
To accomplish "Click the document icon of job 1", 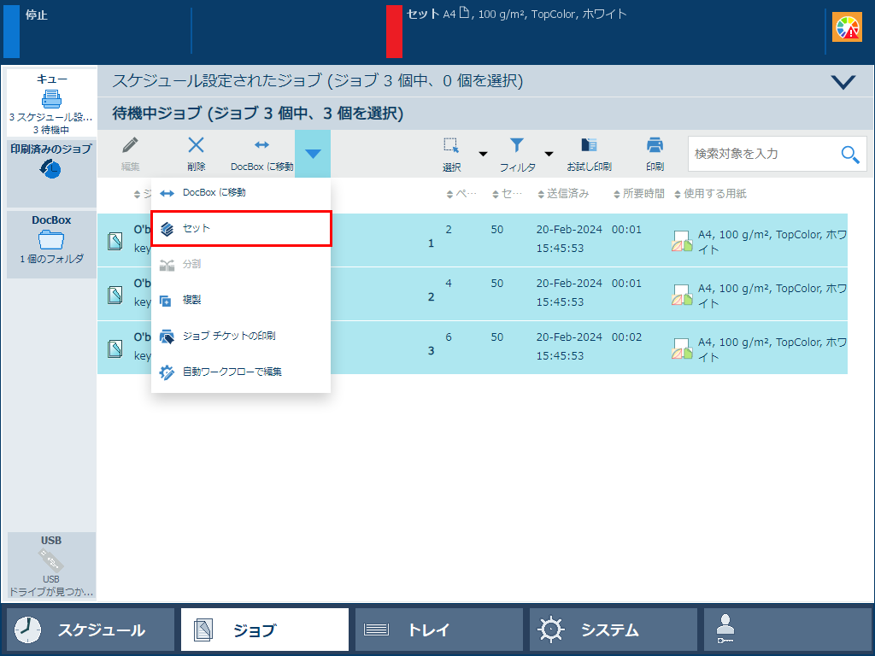I will [115, 241].
